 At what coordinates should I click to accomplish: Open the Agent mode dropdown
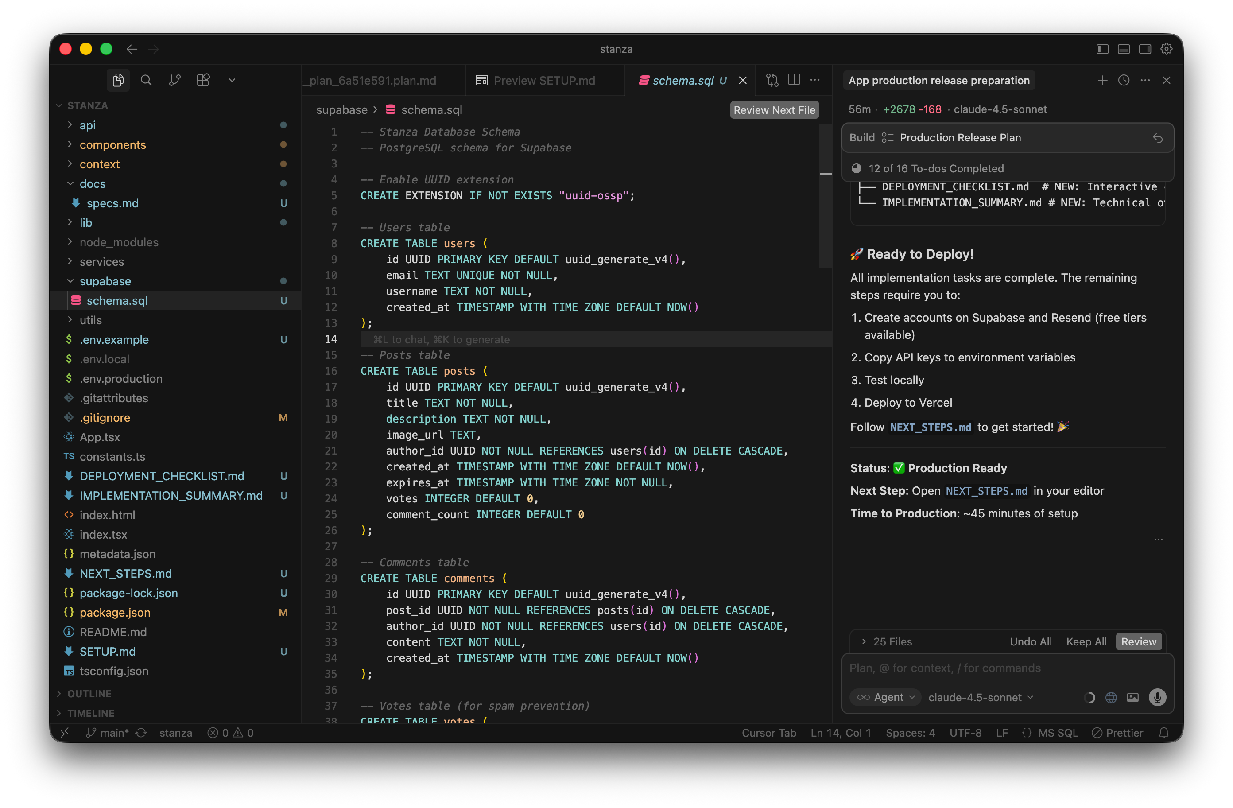[885, 697]
